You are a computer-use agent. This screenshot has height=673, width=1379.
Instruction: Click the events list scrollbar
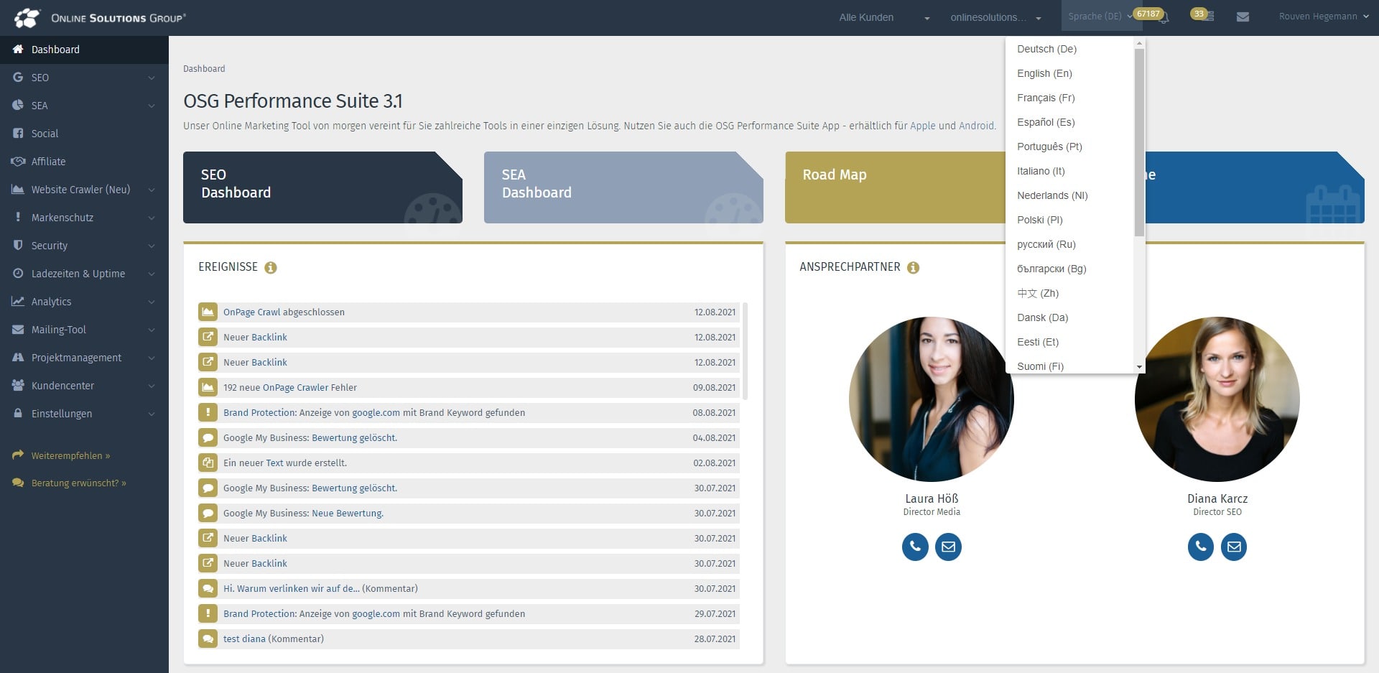pyautogui.click(x=745, y=351)
